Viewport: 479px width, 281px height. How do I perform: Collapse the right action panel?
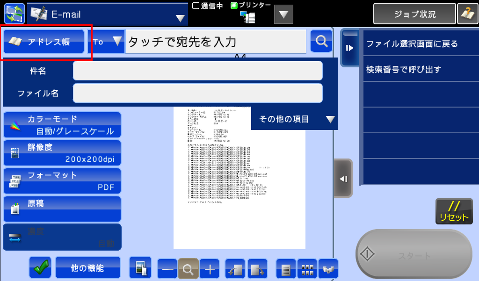(x=349, y=48)
